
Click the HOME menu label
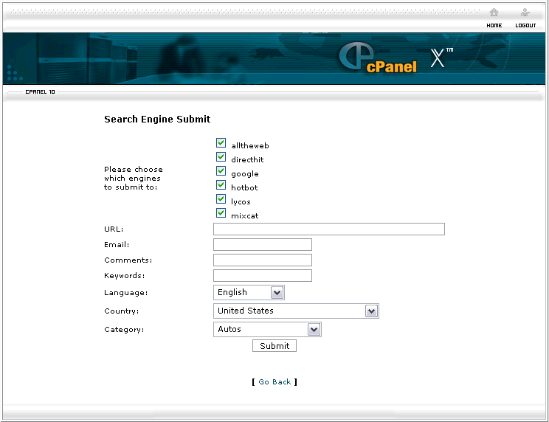(494, 26)
